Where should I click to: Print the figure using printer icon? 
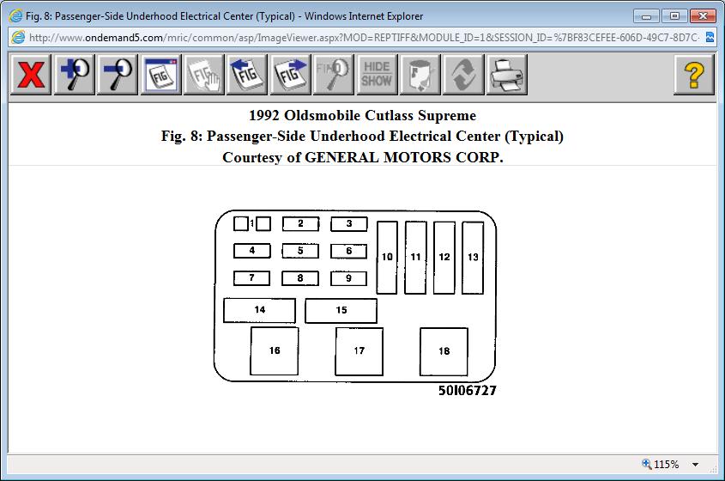(x=506, y=75)
